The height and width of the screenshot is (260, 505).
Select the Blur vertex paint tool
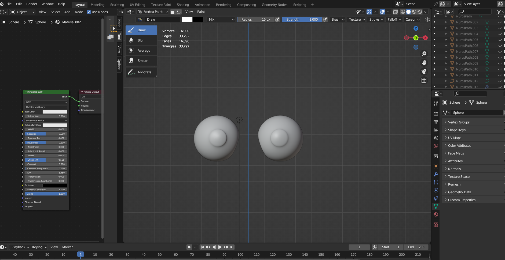pos(141,40)
